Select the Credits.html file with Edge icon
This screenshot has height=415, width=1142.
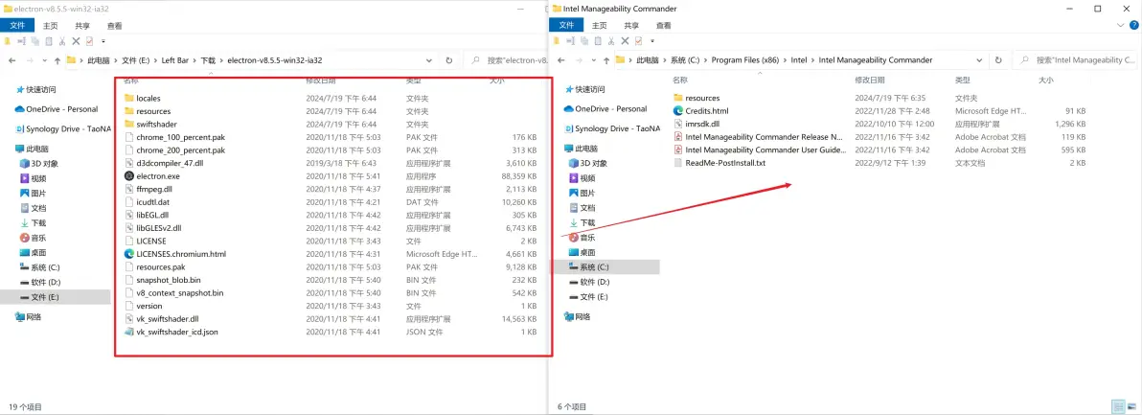[x=706, y=111]
